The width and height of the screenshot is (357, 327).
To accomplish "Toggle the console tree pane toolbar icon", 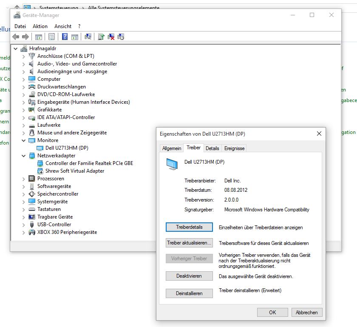I will pos(39,37).
